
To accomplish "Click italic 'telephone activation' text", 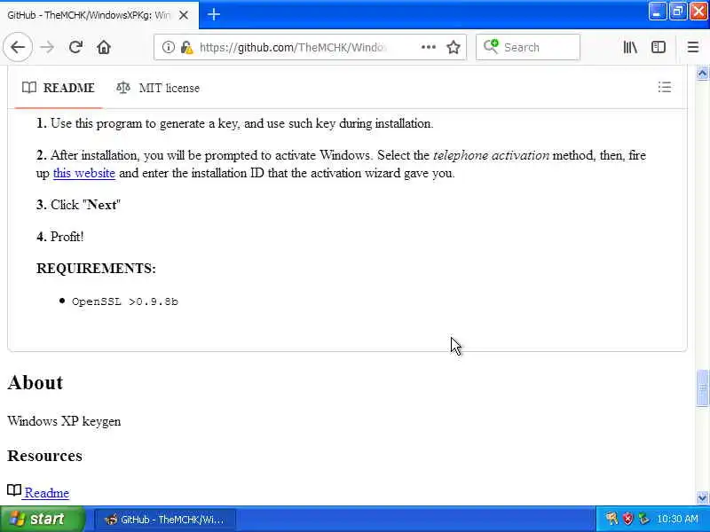I will (491, 156).
